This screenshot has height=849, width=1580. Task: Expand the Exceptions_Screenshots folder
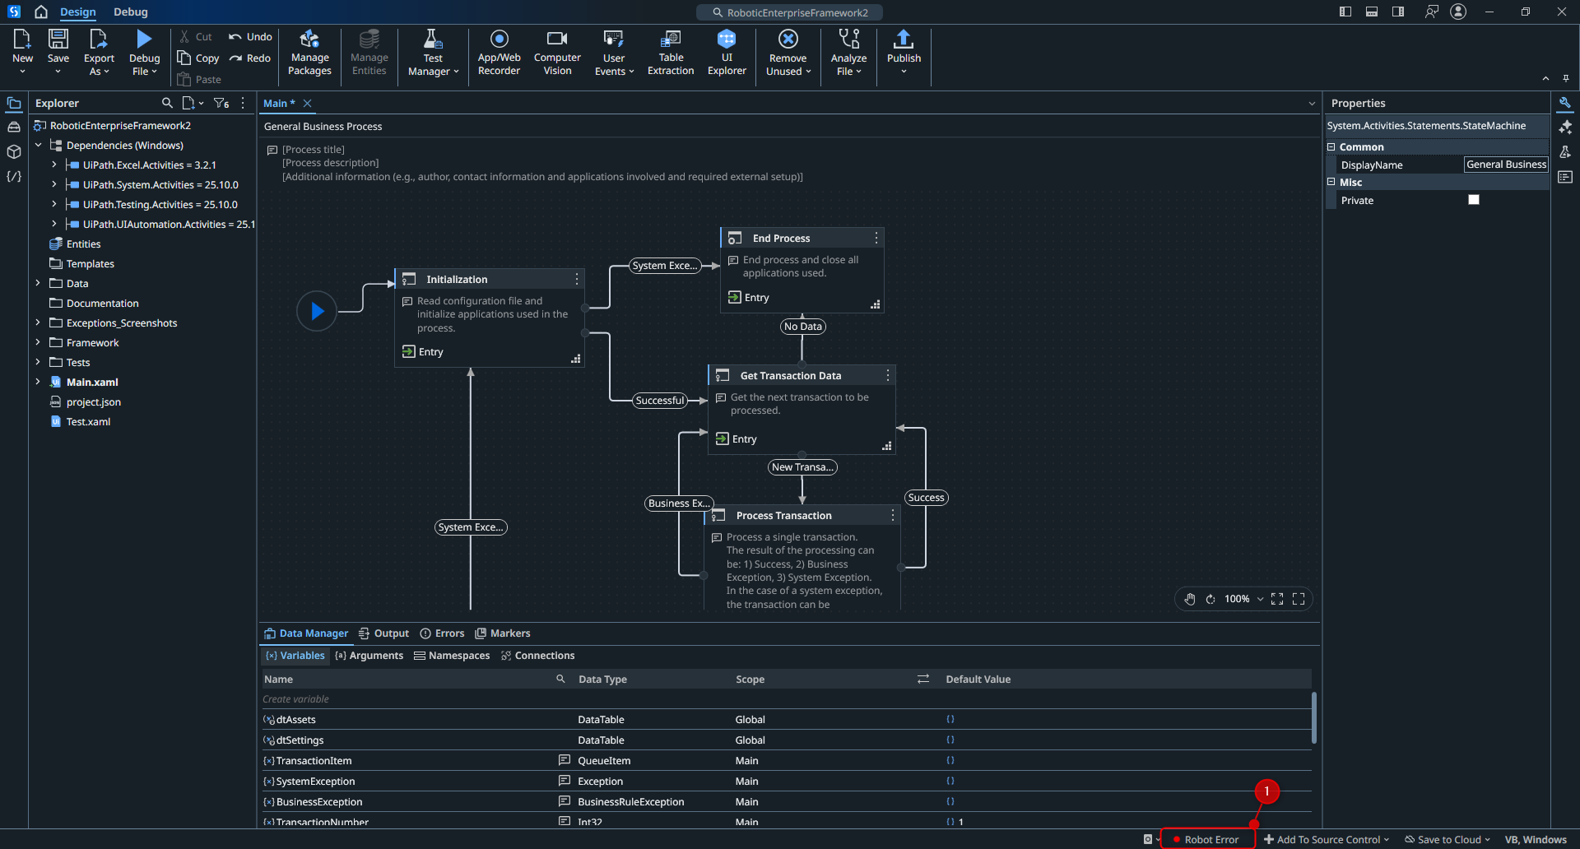coord(38,323)
